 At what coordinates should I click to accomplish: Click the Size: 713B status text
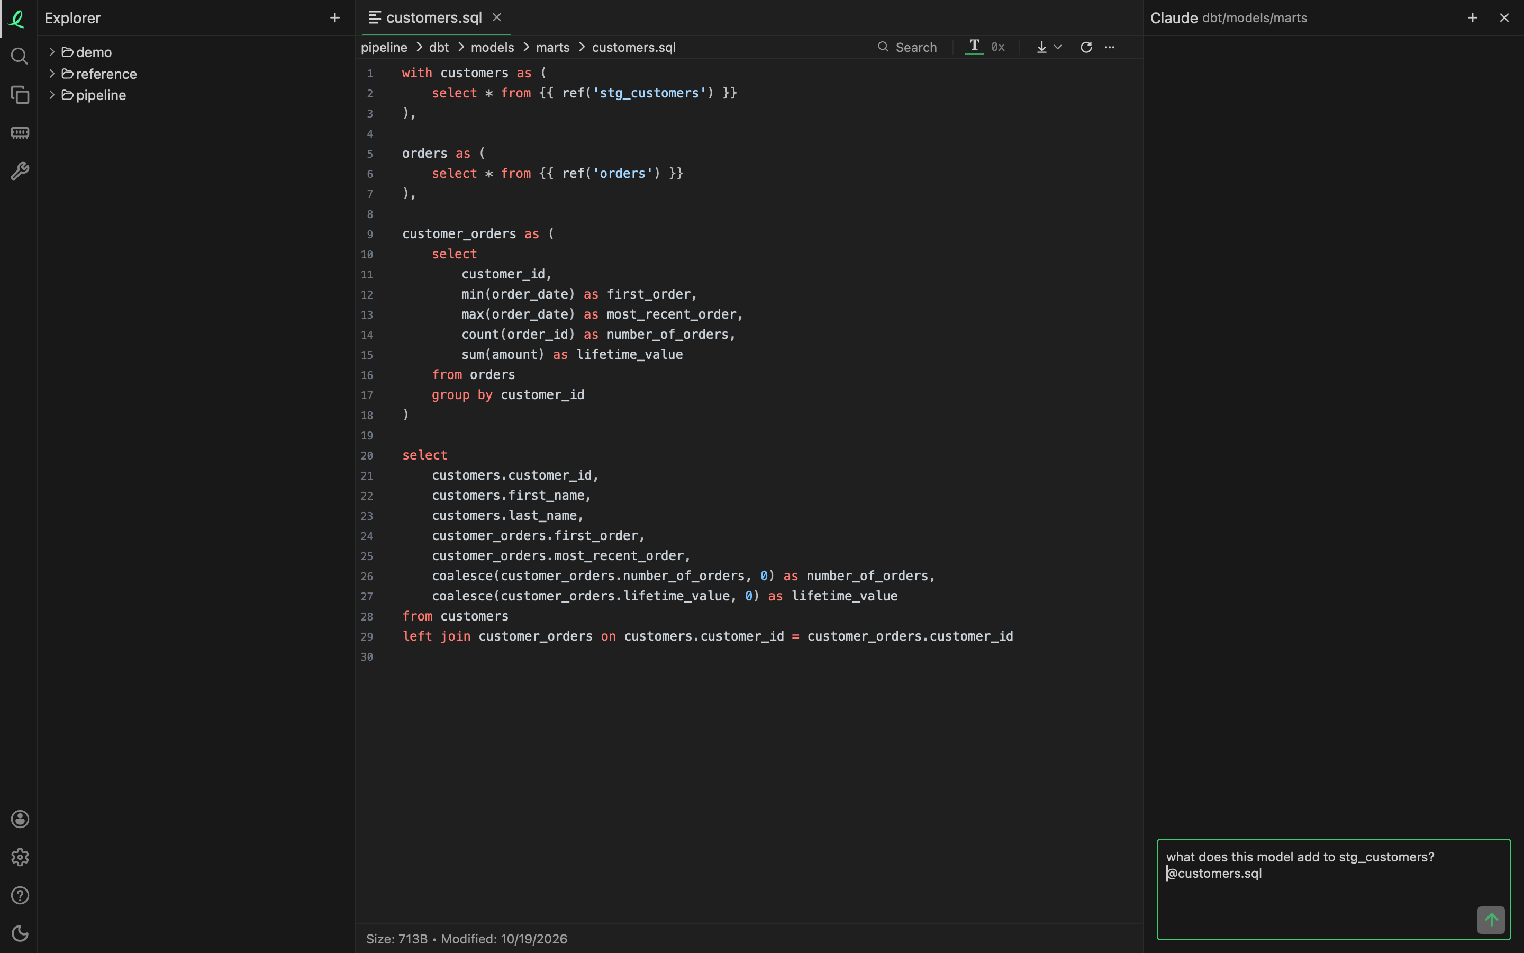click(397, 939)
